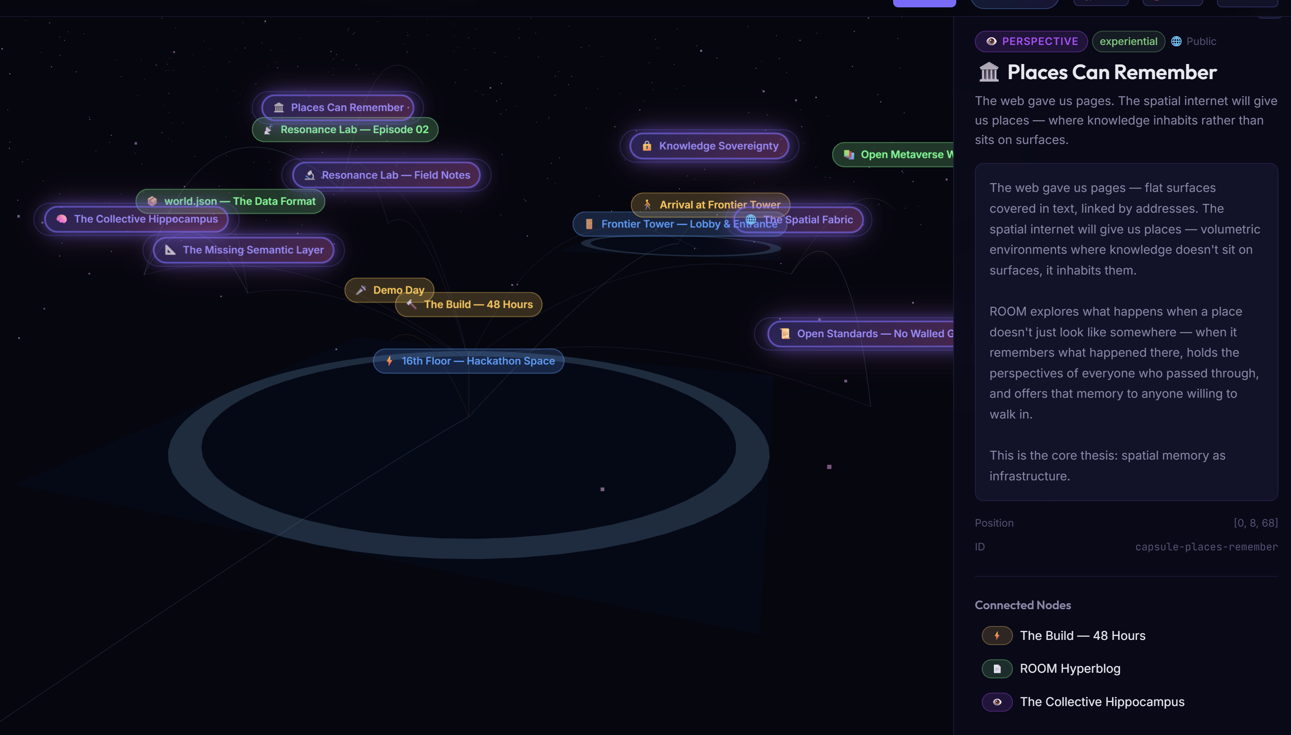The height and width of the screenshot is (735, 1291).
Task: Select the bank icon on Places Can Remember node
Action: (x=278, y=107)
